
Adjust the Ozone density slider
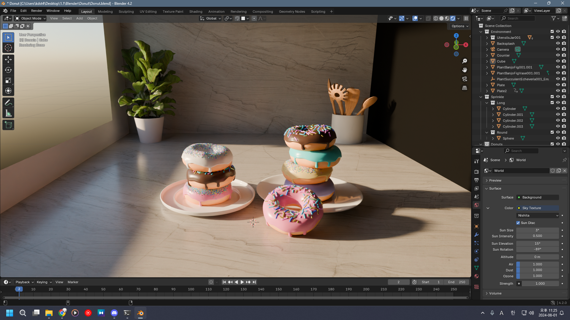pyautogui.click(x=538, y=276)
